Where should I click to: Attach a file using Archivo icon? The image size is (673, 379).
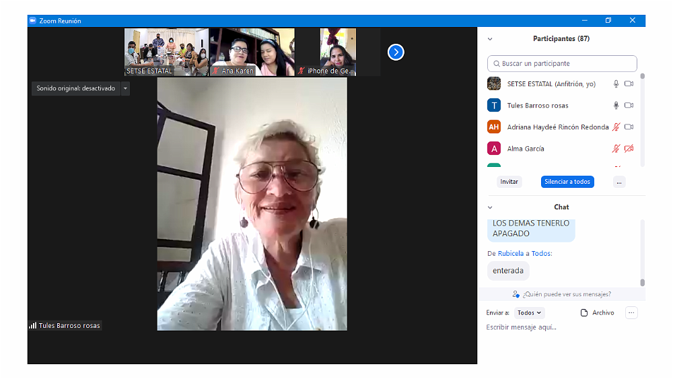[584, 313]
